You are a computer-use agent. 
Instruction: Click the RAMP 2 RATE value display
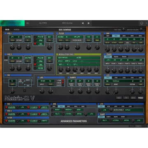(x=80, y=81)
